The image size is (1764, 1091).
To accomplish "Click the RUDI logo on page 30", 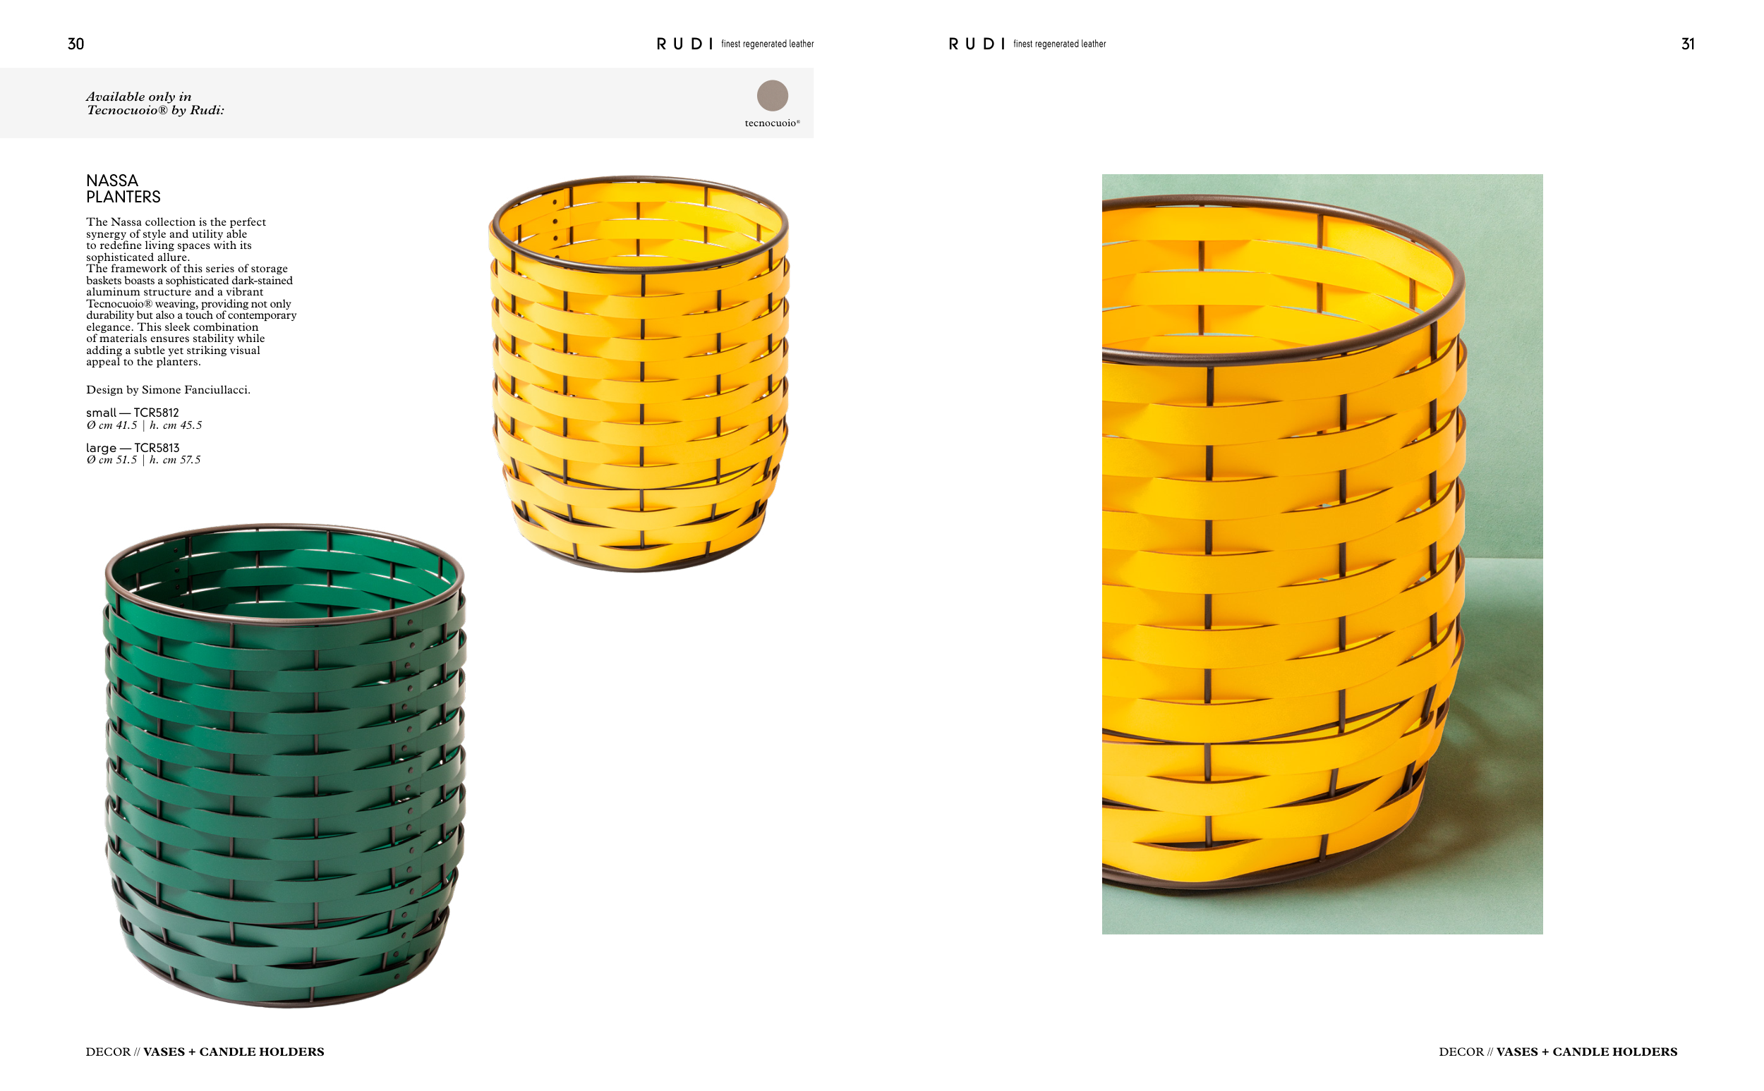I will coord(684,44).
